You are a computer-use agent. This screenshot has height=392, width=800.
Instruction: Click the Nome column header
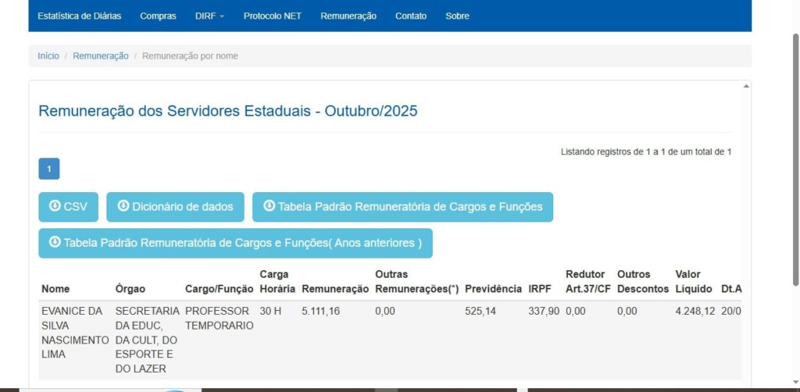pos(55,289)
